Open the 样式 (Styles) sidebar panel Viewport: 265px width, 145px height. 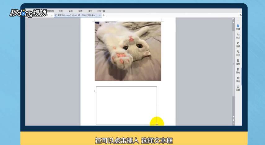point(238,36)
